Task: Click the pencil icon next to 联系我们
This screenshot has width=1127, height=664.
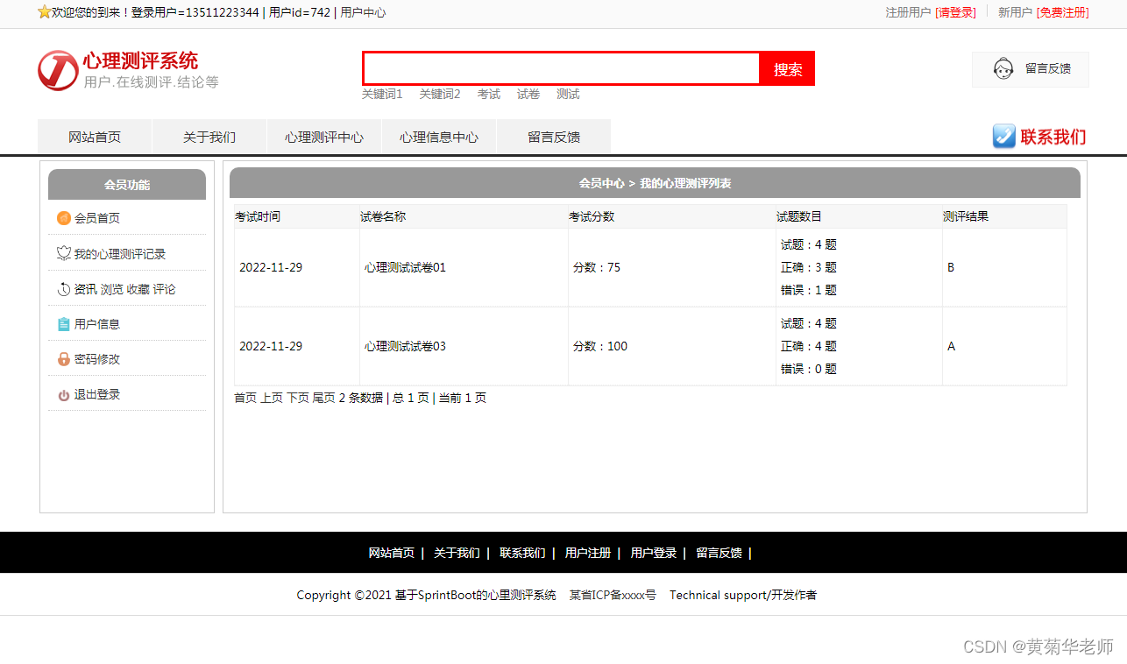Action: point(1003,137)
